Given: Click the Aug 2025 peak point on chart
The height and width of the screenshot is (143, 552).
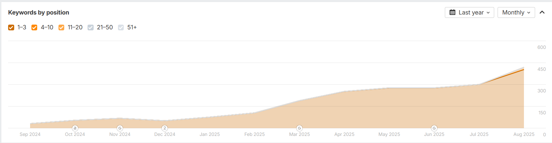Looking at the screenshot, I should pyautogui.click(x=524, y=69).
